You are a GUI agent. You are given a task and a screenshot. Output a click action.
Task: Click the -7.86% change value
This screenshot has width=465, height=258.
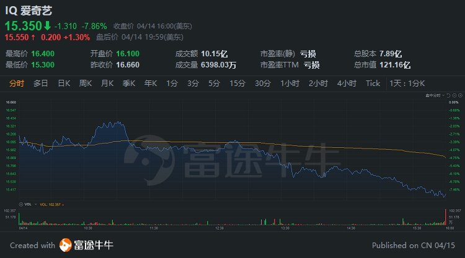(94, 27)
